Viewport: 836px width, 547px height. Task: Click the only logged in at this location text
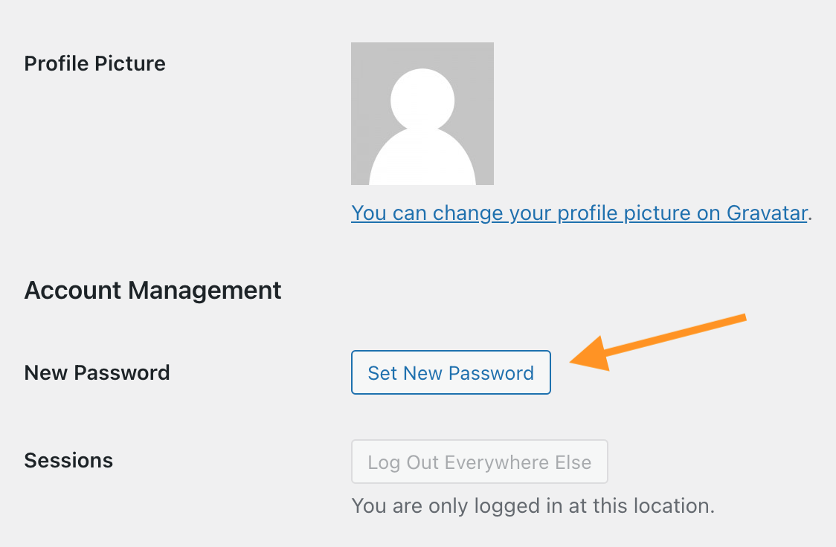[532, 506]
